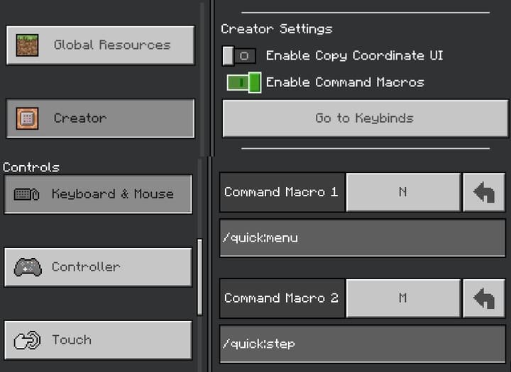Click the grass block Global Resources icon

pos(27,45)
